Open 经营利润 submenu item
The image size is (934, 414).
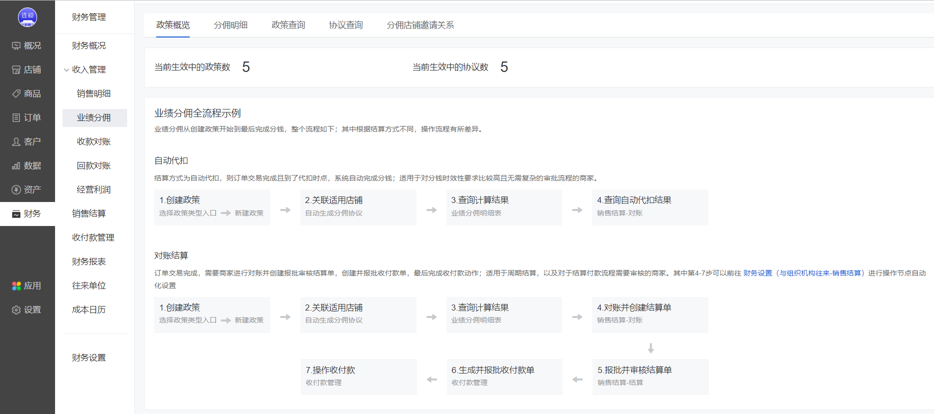pyautogui.click(x=94, y=189)
